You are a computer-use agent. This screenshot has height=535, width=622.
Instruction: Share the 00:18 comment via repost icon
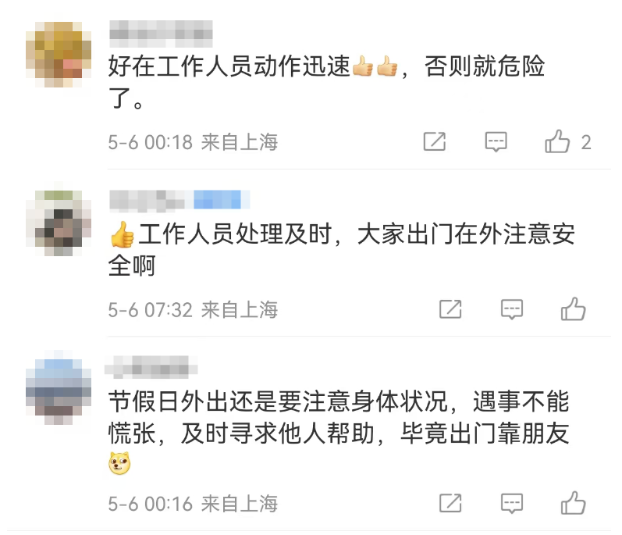tap(435, 141)
